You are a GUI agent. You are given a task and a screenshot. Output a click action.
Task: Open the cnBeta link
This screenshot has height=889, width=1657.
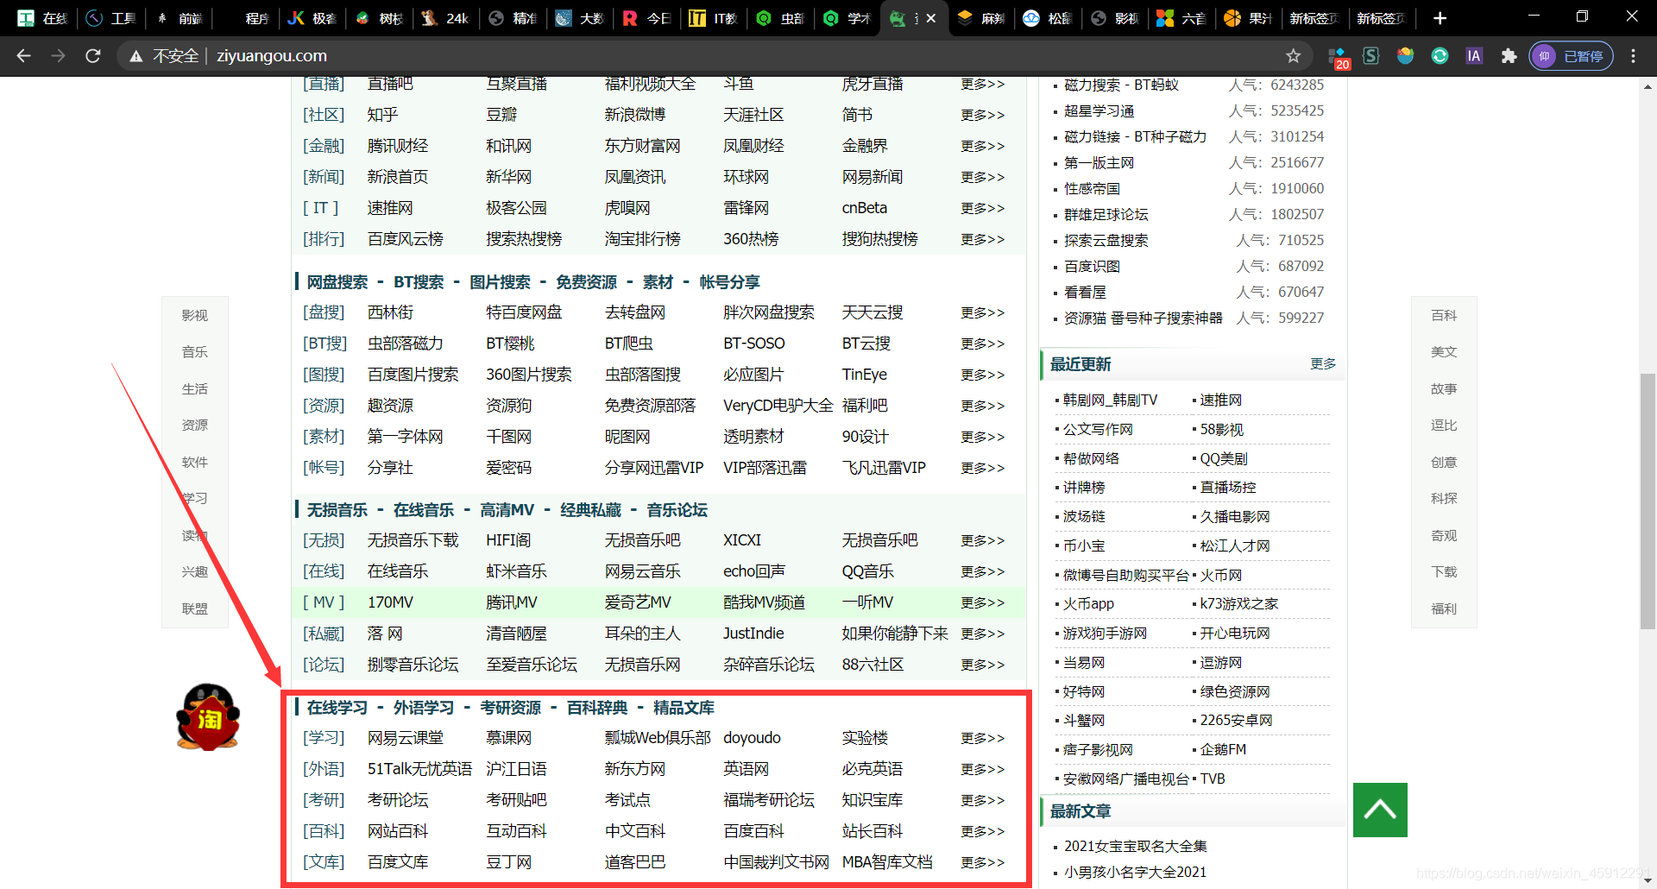tap(865, 208)
